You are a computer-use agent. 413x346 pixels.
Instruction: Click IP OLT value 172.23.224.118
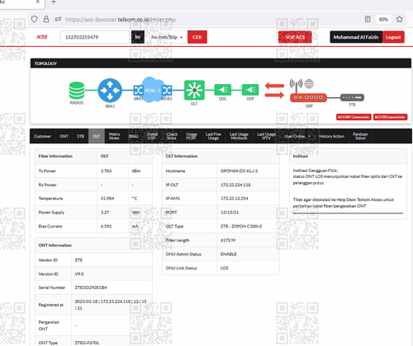coord(235,185)
